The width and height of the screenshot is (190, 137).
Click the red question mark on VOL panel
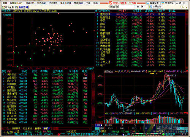(x=185, y=113)
